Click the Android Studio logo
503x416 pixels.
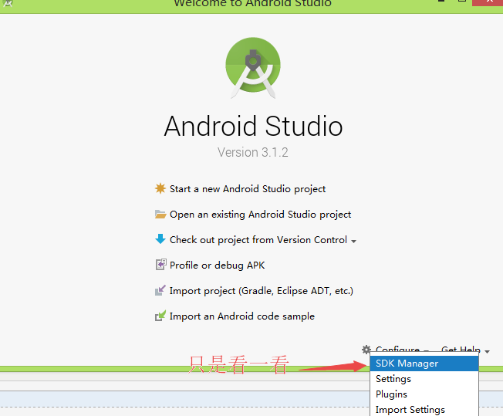[253, 68]
